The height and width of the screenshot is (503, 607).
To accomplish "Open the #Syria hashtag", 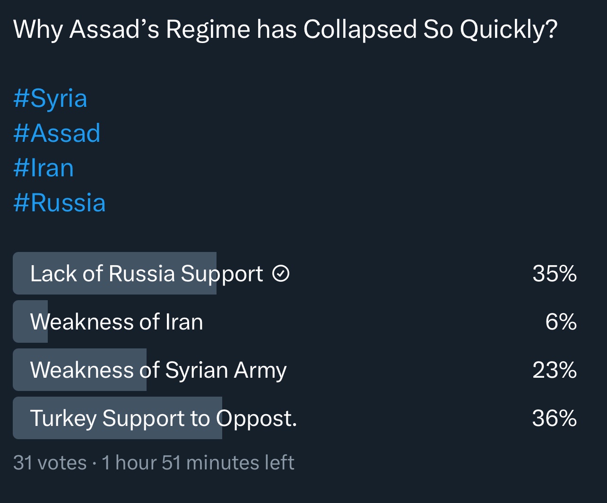I will pyautogui.click(x=50, y=98).
